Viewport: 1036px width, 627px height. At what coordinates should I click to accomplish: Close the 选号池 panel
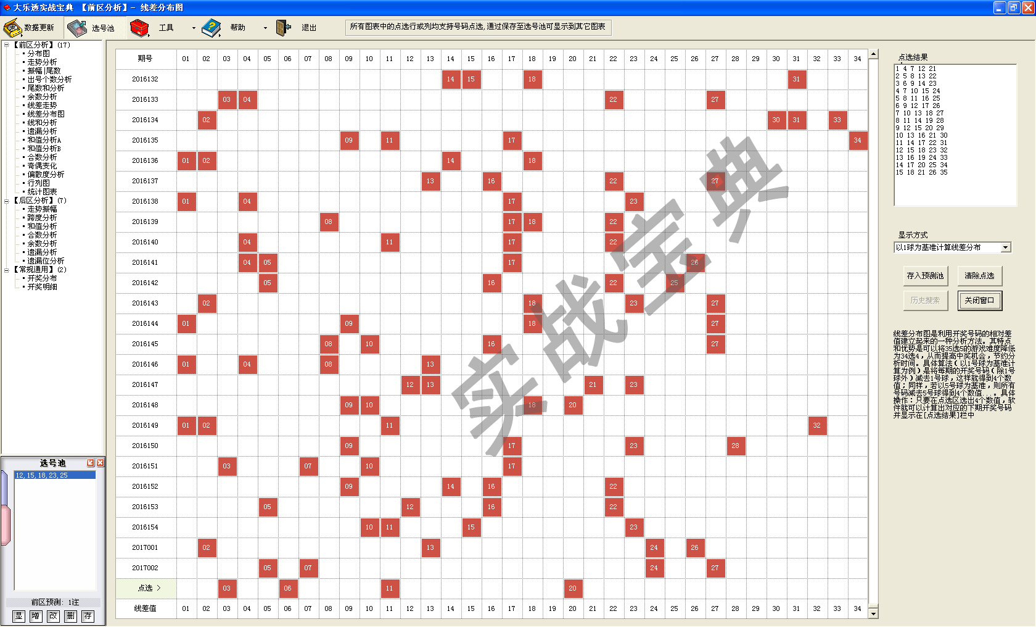tap(100, 463)
